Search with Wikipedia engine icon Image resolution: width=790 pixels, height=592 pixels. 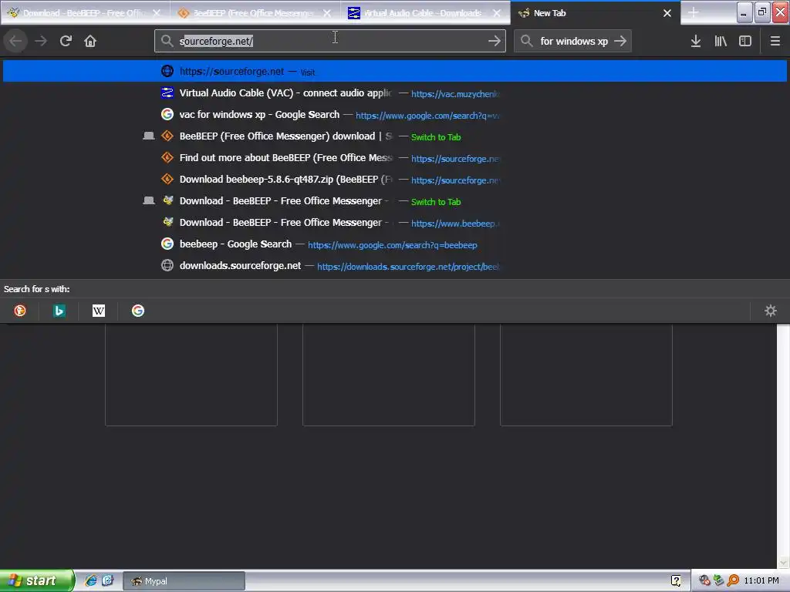[x=99, y=311]
